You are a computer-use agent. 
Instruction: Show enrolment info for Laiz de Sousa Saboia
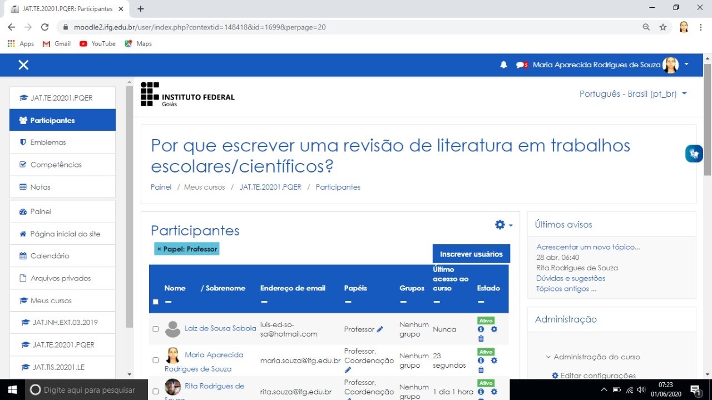coord(481,329)
